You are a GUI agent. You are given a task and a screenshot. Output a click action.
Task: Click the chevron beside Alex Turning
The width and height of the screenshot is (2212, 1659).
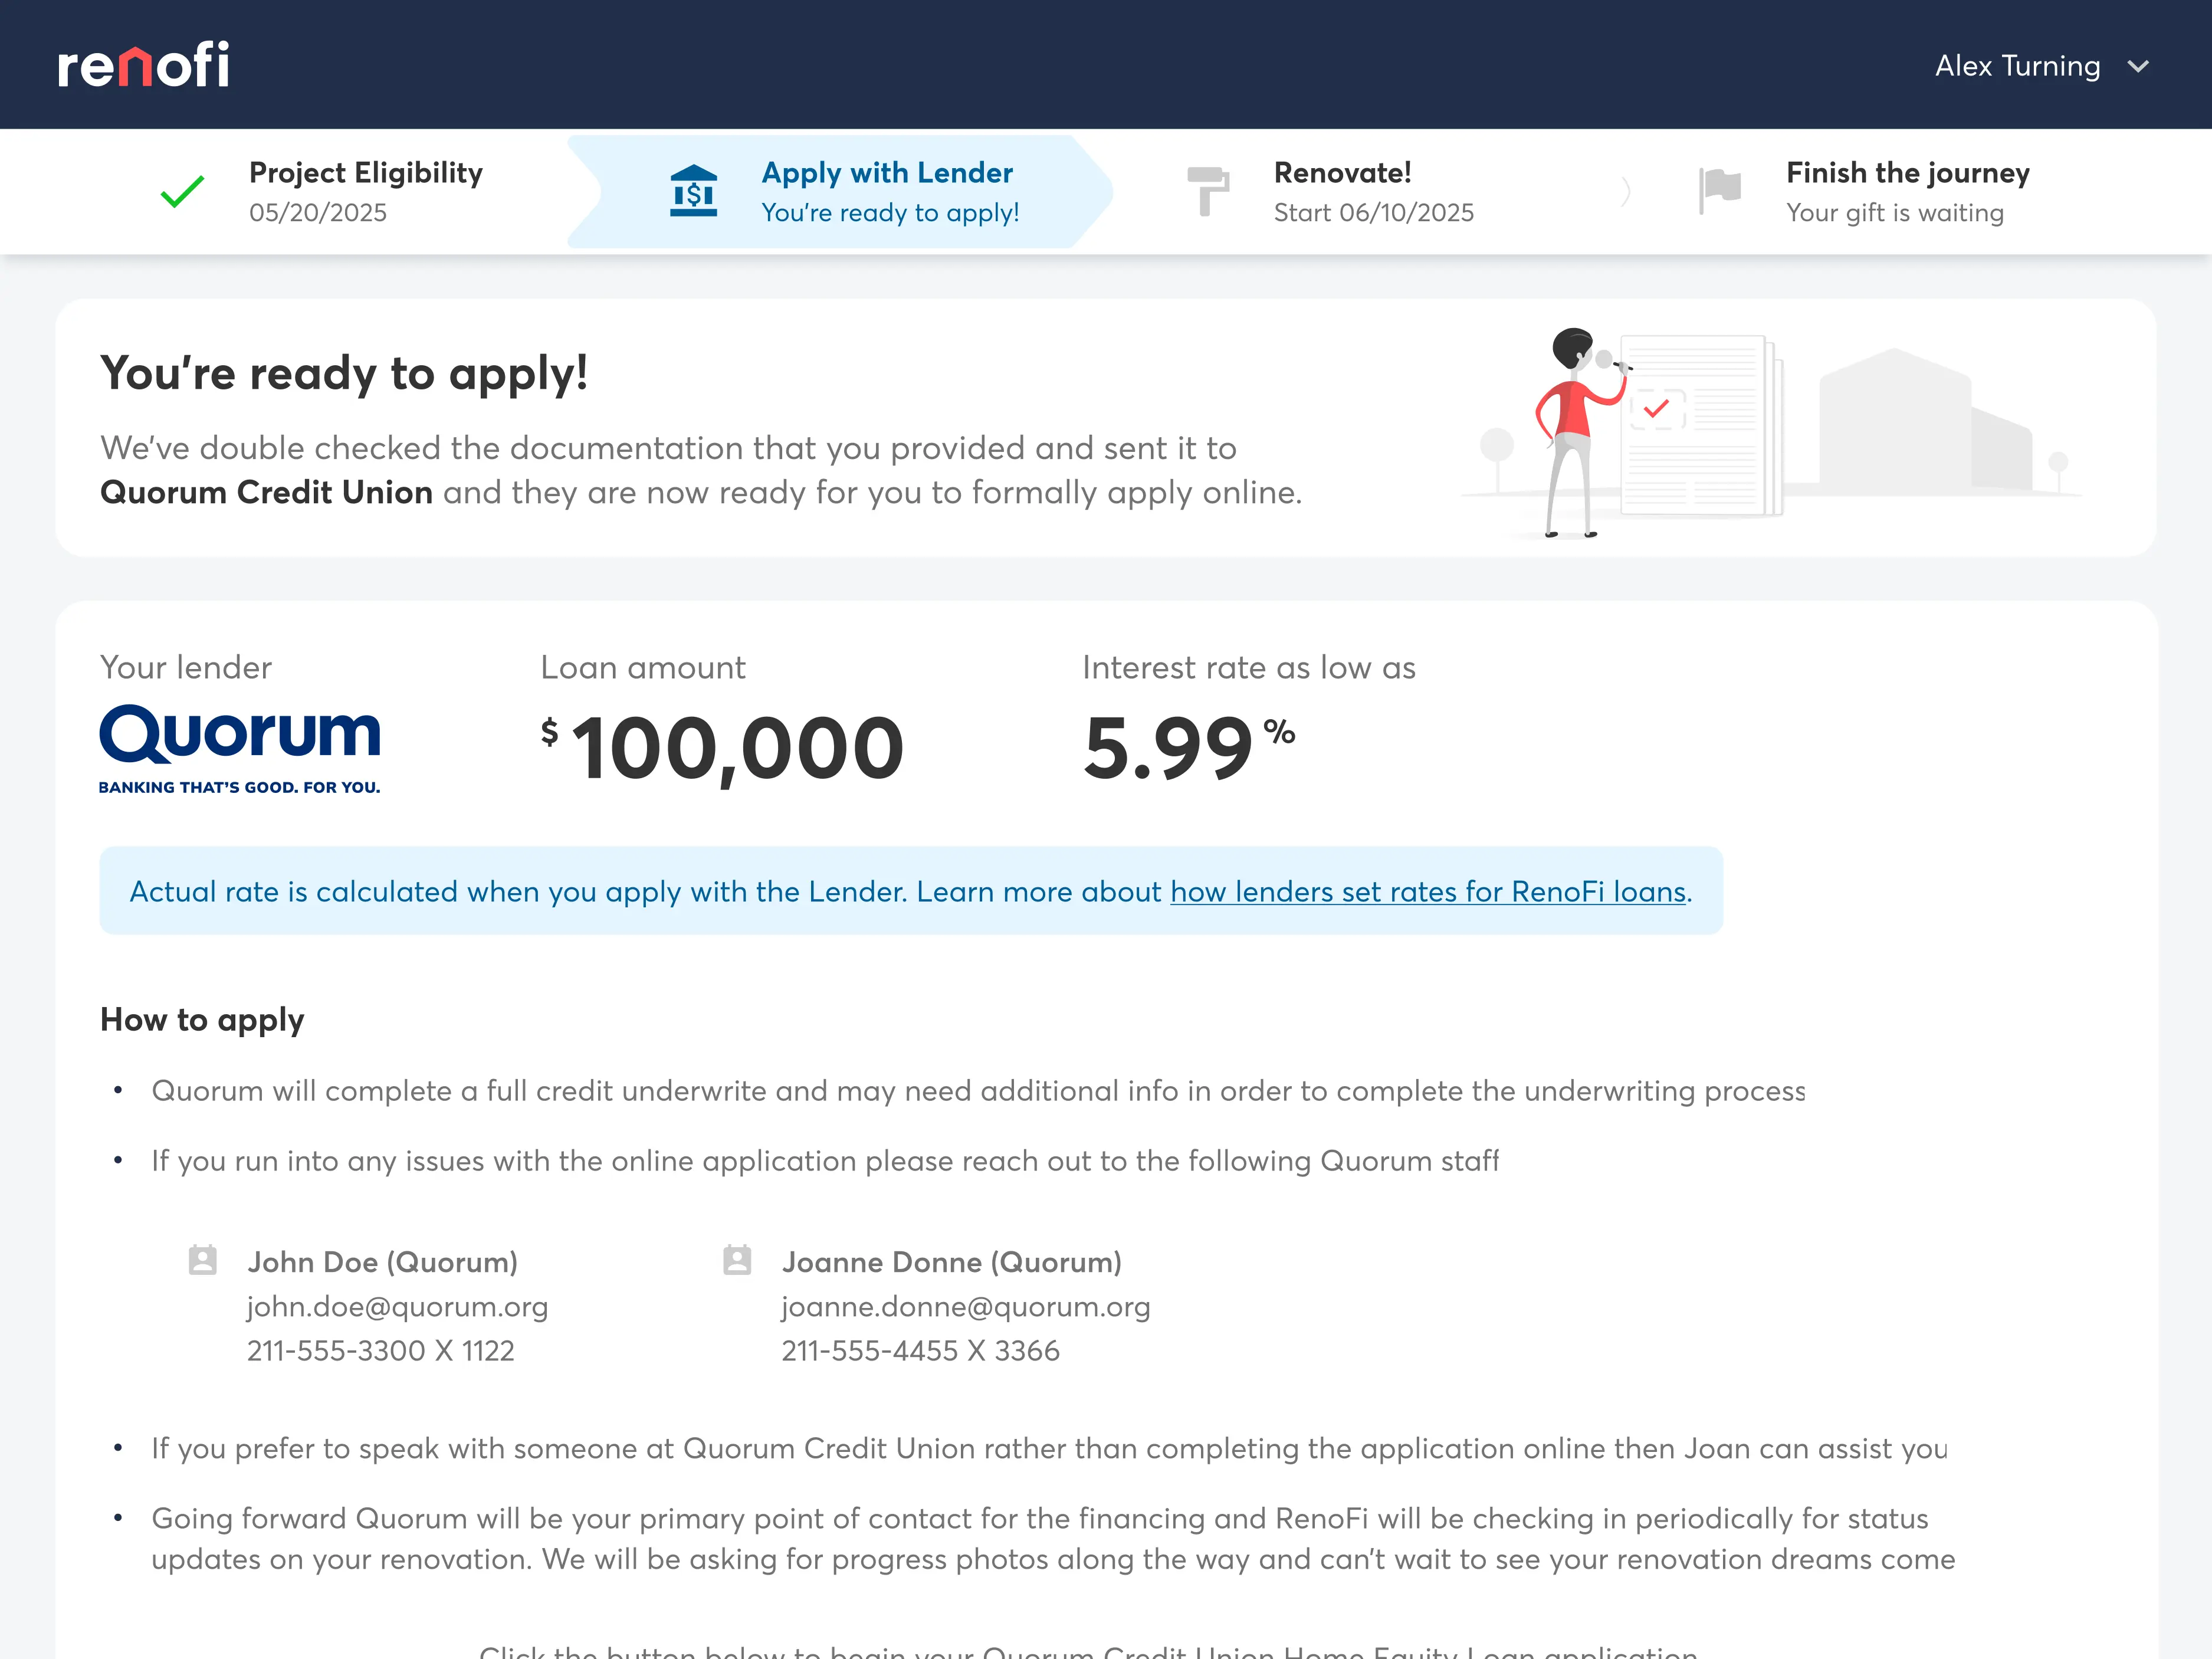point(2138,67)
